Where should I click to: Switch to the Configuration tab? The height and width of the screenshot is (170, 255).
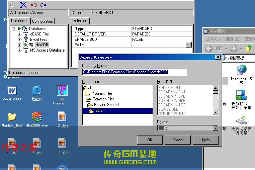point(42,21)
